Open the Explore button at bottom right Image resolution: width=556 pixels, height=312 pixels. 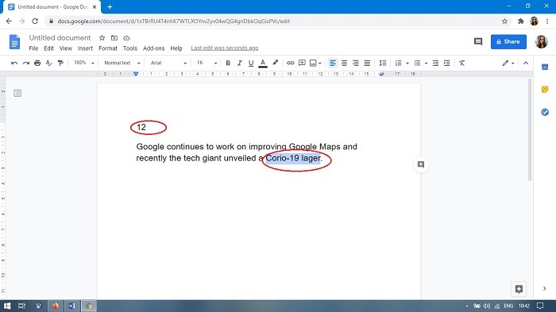click(x=519, y=289)
